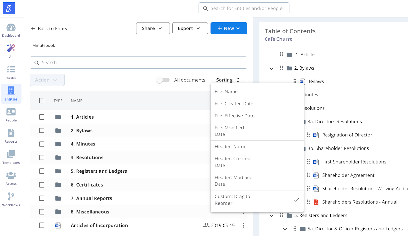The width and height of the screenshot is (408, 236).
Task: Open options menu for Articles of Incorporation
Action: pos(243,225)
